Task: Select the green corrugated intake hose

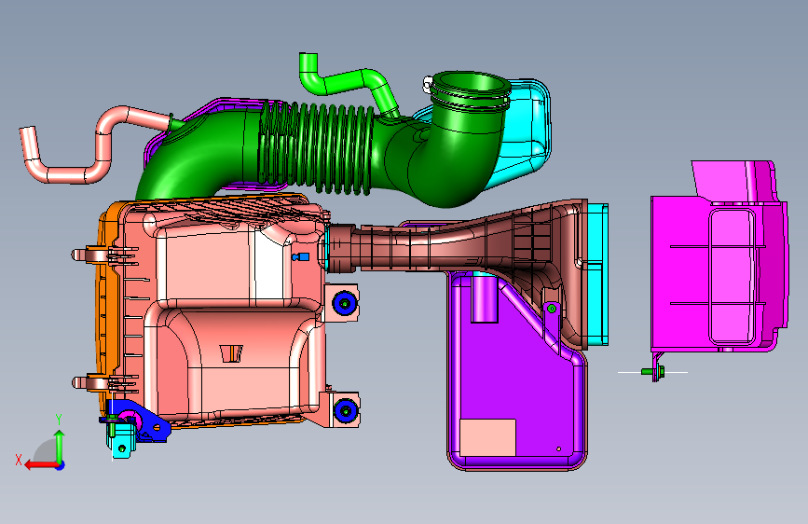Action: pos(317,148)
